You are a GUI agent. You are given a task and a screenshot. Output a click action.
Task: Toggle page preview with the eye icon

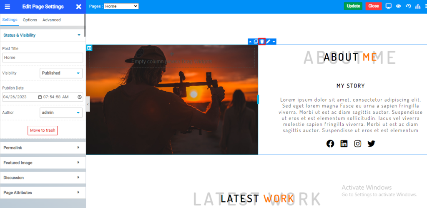[x=398, y=6]
